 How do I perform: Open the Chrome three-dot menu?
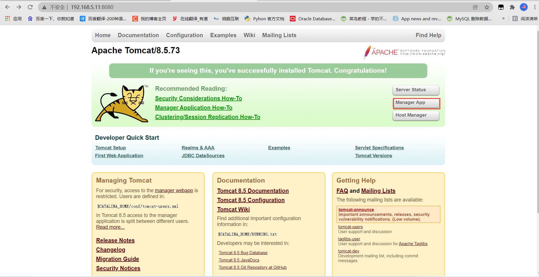coord(535,7)
